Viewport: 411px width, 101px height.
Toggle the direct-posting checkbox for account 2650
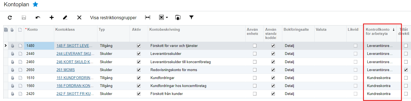(x=406, y=70)
